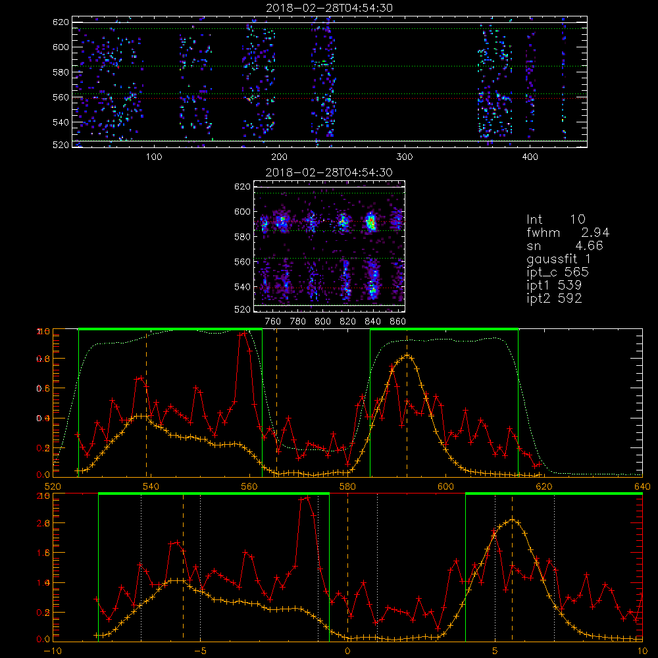Click x-axis label 640 on third plot

(642, 487)
